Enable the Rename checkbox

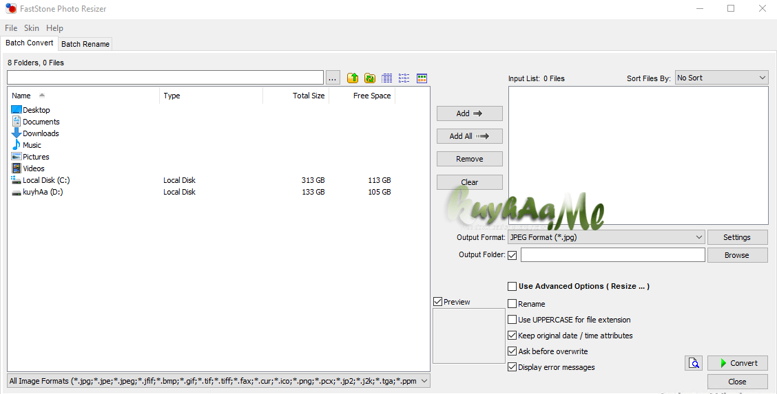(512, 304)
